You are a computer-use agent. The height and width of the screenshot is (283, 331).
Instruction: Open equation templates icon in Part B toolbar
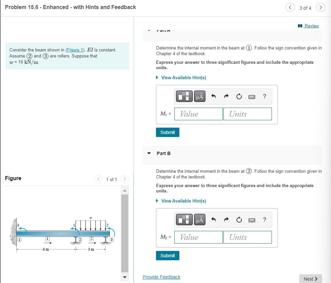(x=184, y=220)
